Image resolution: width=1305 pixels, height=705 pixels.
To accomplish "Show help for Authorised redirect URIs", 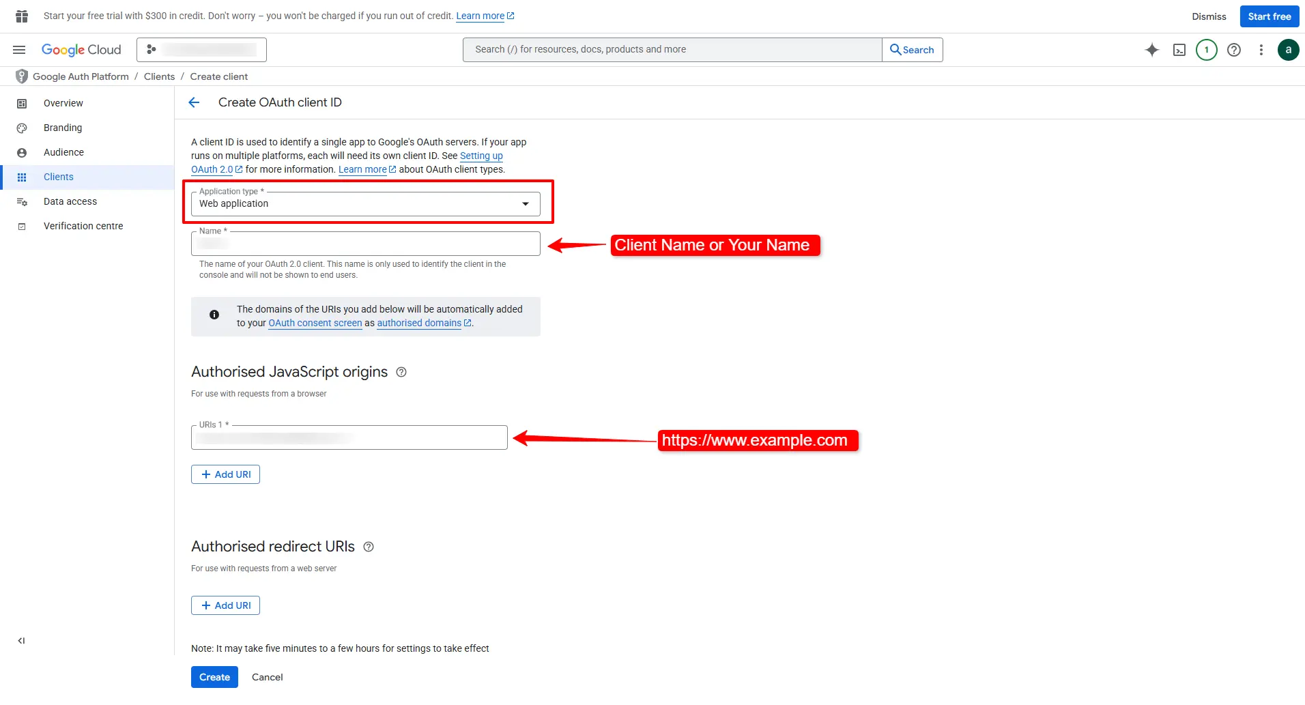I will [x=369, y=547].
